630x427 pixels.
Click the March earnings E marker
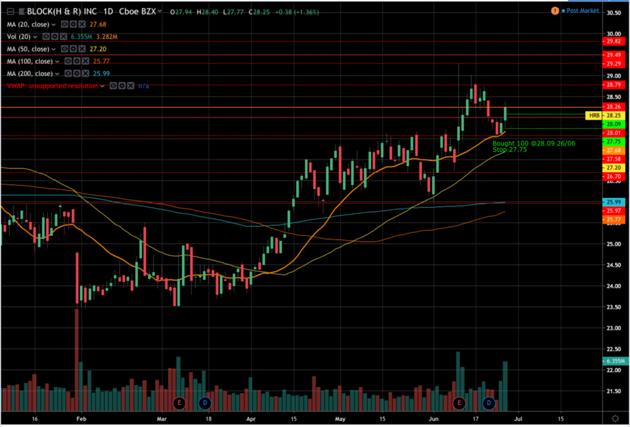coord(178,402)
